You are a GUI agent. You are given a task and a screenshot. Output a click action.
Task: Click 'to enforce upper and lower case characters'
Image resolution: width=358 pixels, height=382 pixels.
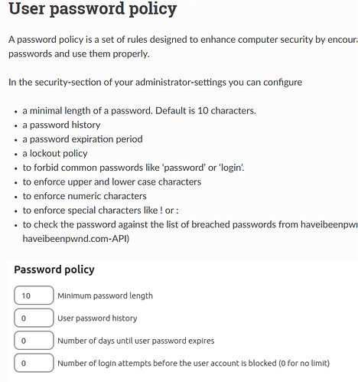click(112, 182)
